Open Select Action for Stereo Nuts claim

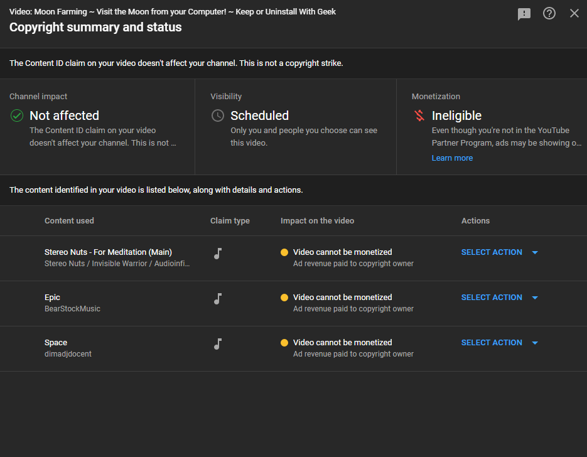click(492, 252)
